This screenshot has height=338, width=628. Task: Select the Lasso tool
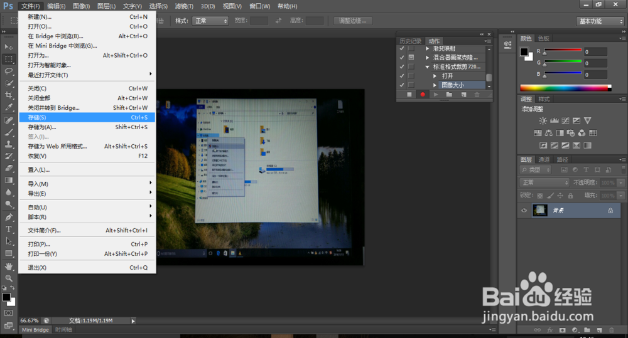tap(8, 71)
